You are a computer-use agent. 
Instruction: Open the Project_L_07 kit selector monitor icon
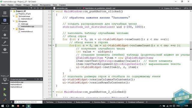coord(5,79)
